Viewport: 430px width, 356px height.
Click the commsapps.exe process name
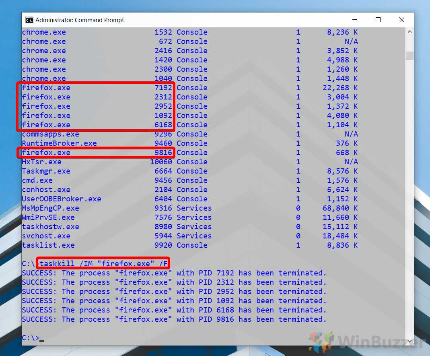[50, 134]
